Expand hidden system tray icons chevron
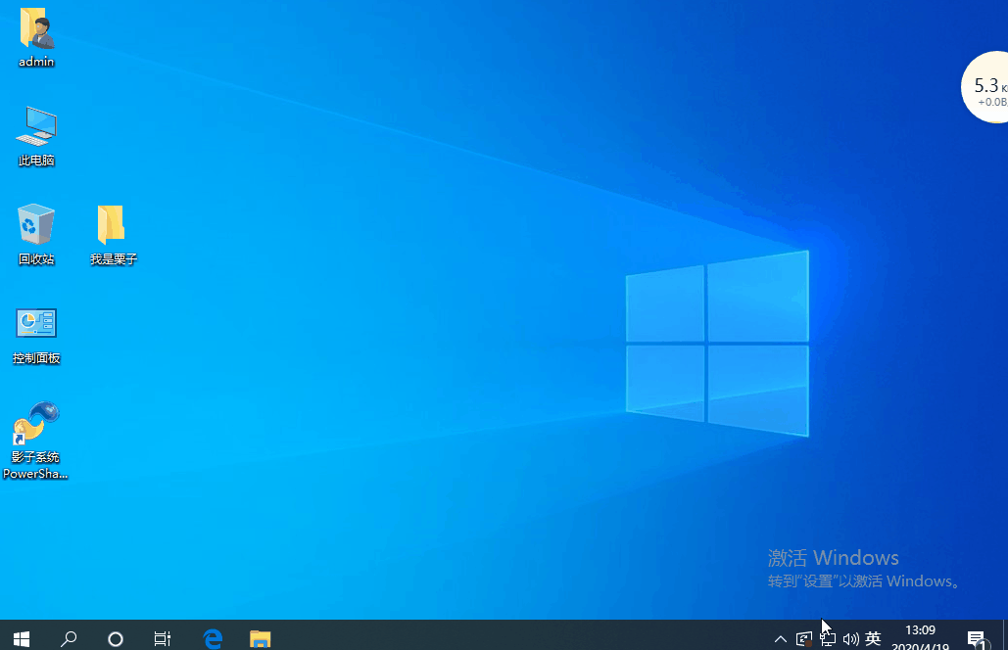1008x650 pixels. [780, 638]
